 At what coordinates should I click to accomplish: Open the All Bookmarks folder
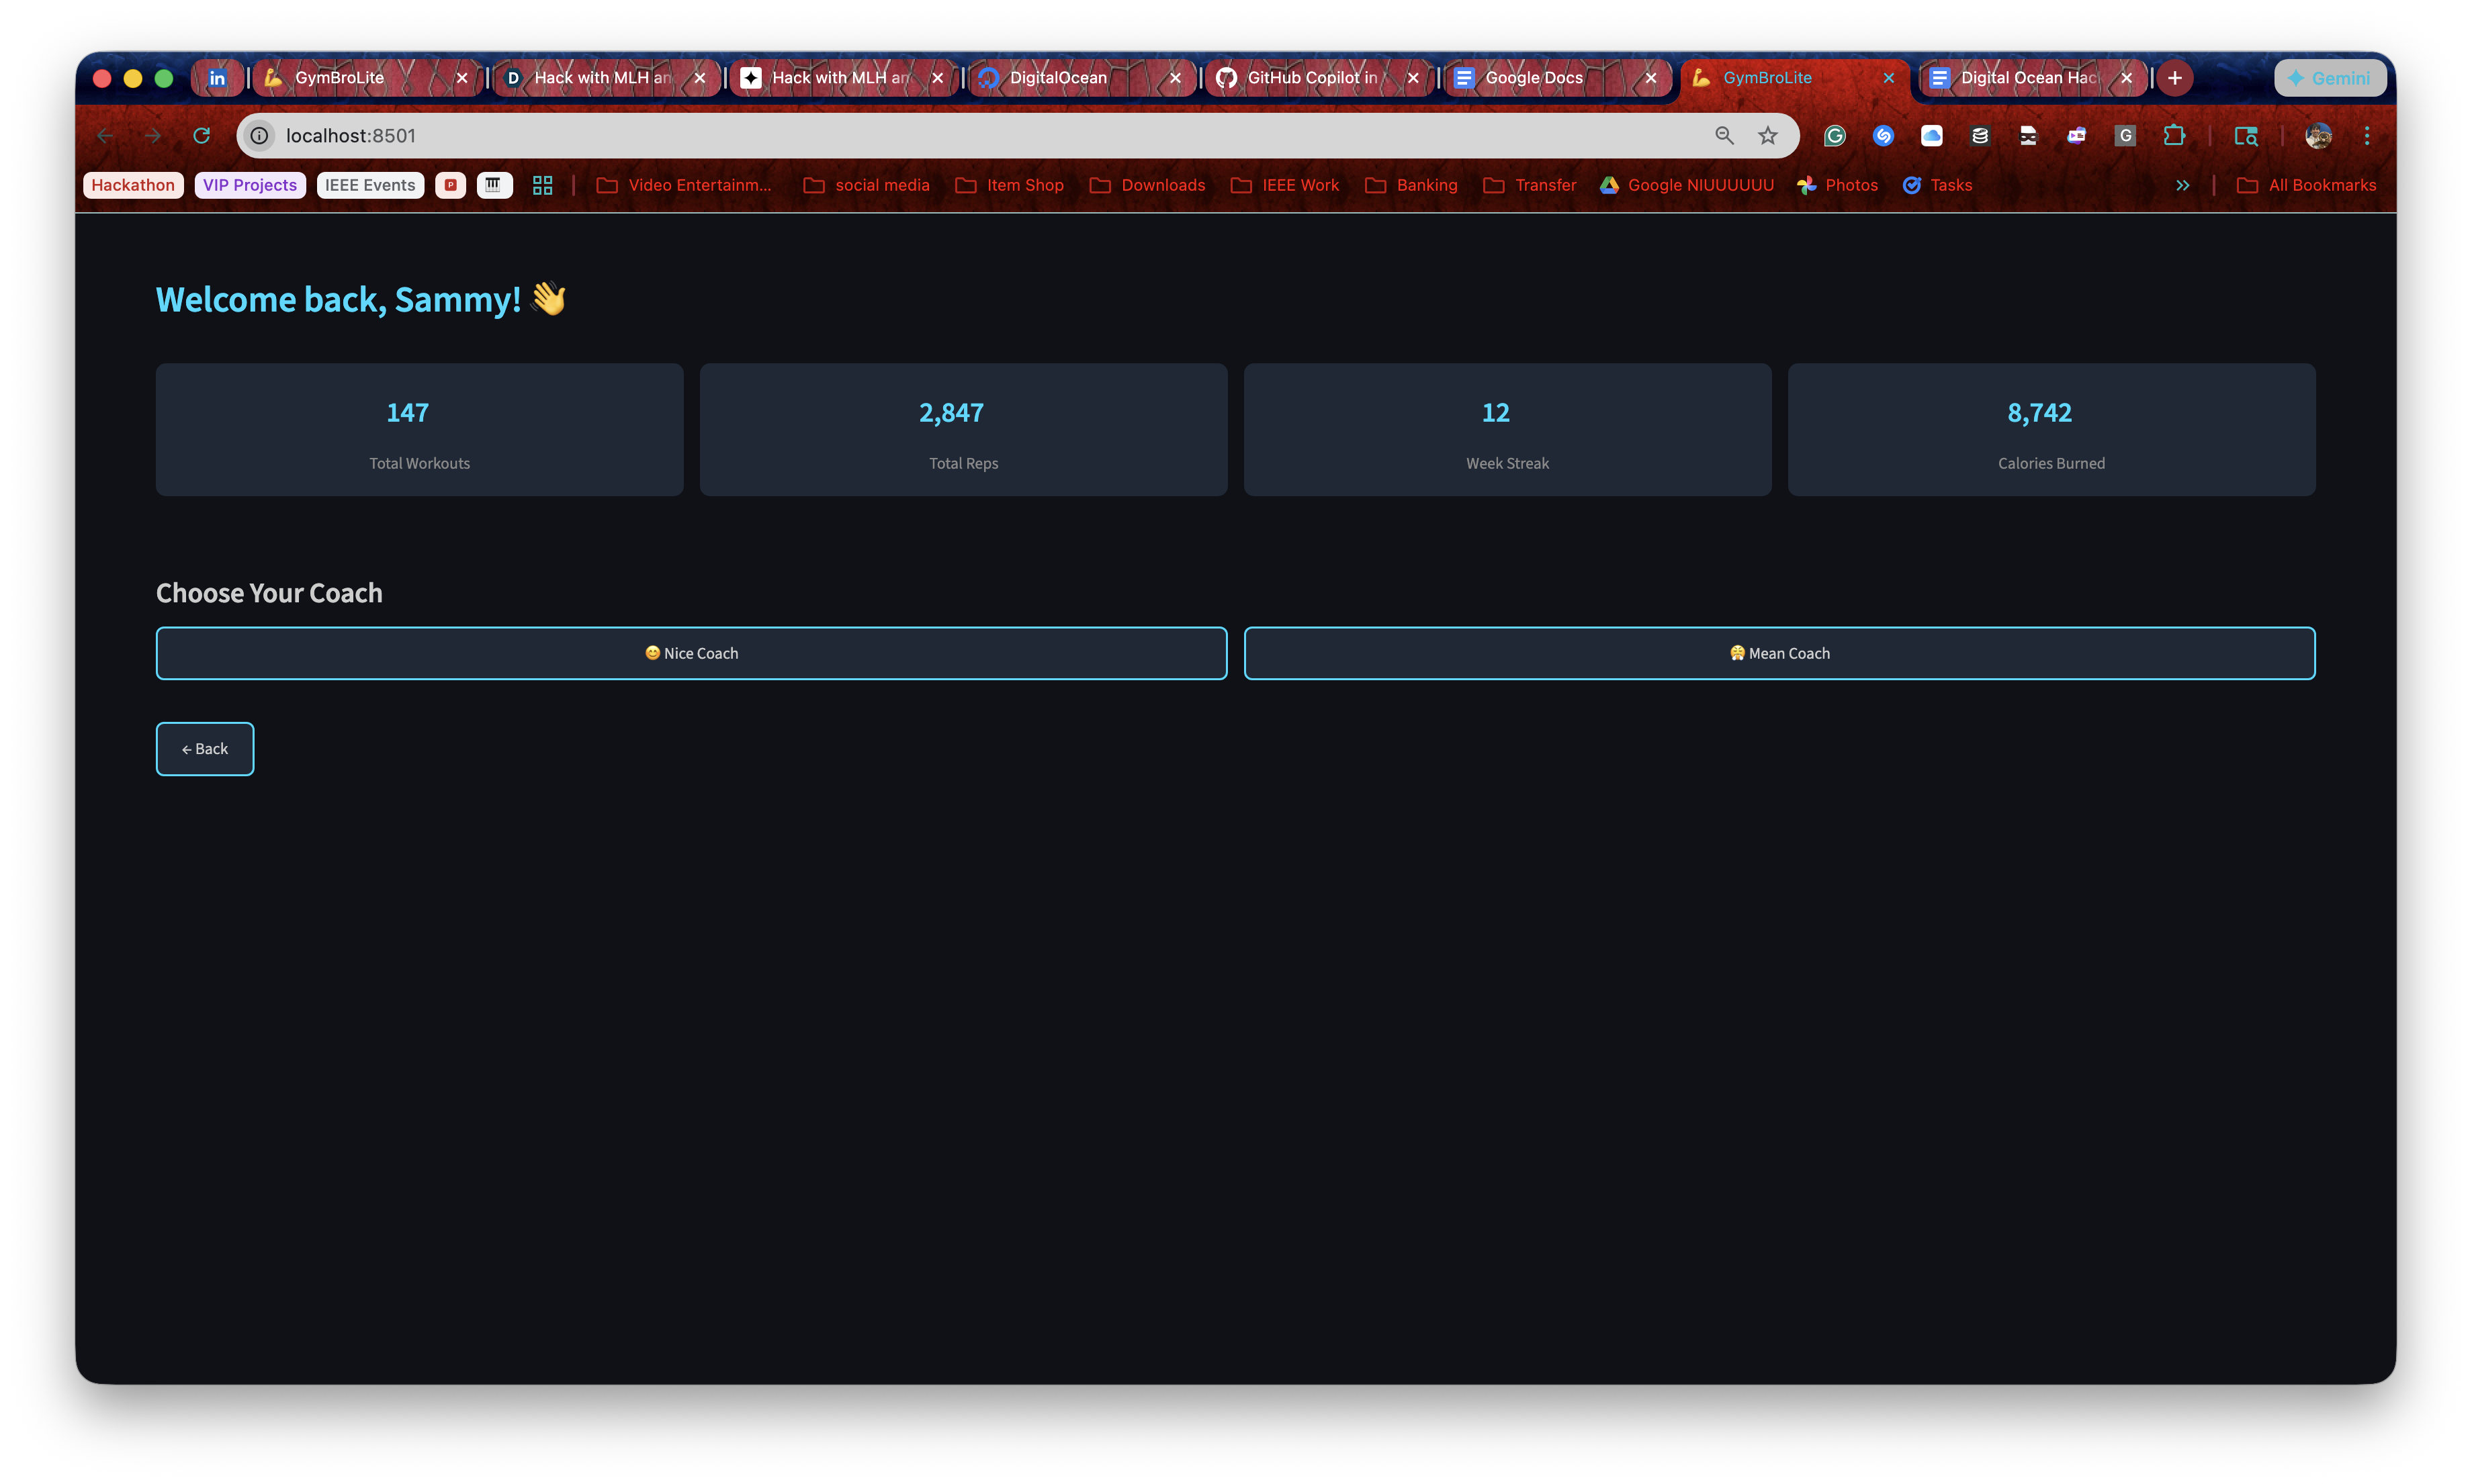[x=2306, y=185]
